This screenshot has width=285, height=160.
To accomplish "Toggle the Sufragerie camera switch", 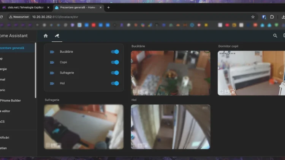I will point(115,73).
